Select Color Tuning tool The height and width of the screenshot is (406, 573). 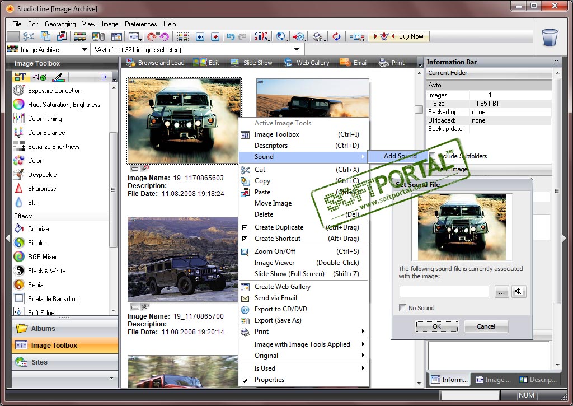point(45,119)
